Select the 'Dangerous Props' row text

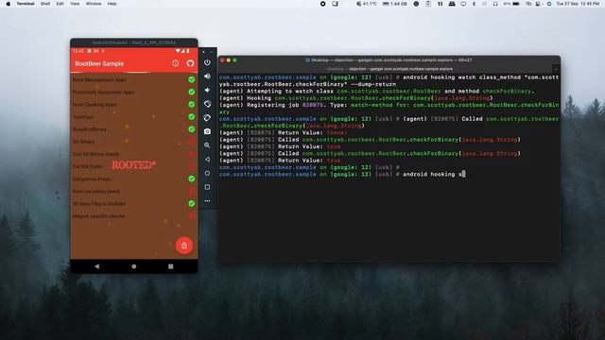click(92, 178)
